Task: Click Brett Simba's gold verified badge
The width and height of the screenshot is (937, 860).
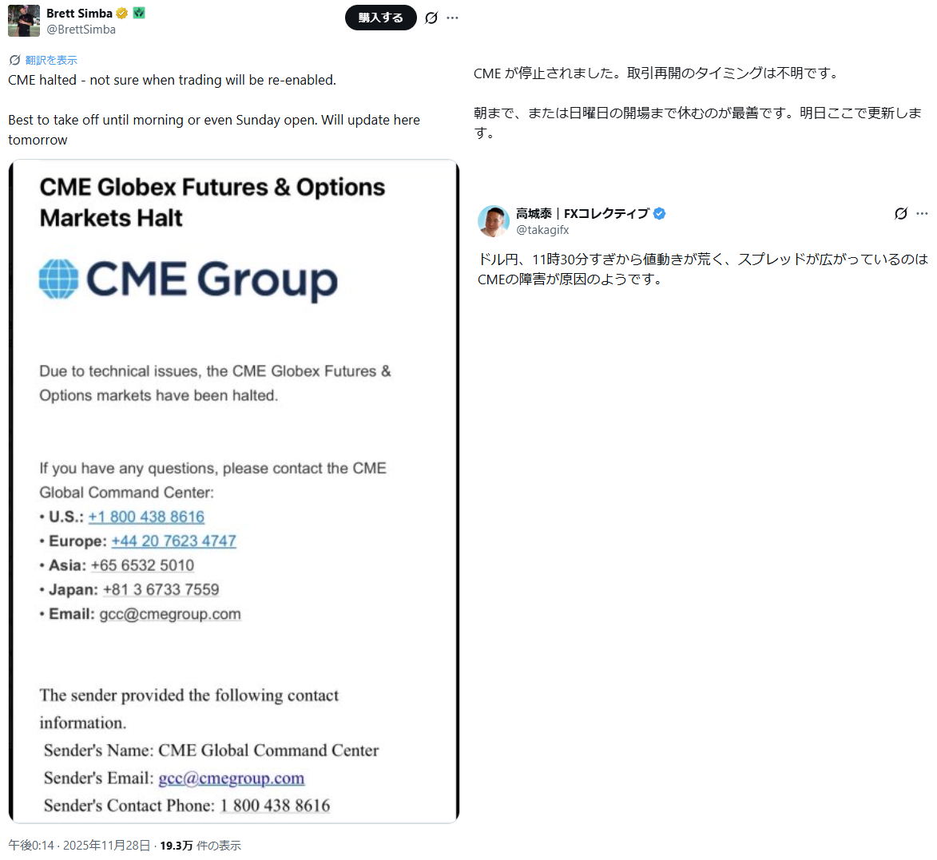Action: [x=122, y=13]
